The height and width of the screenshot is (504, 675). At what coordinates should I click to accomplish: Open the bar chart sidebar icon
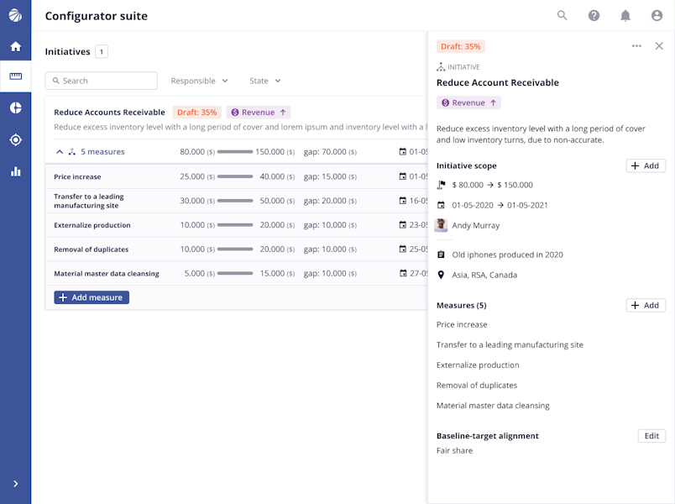(x=15, y=171)
